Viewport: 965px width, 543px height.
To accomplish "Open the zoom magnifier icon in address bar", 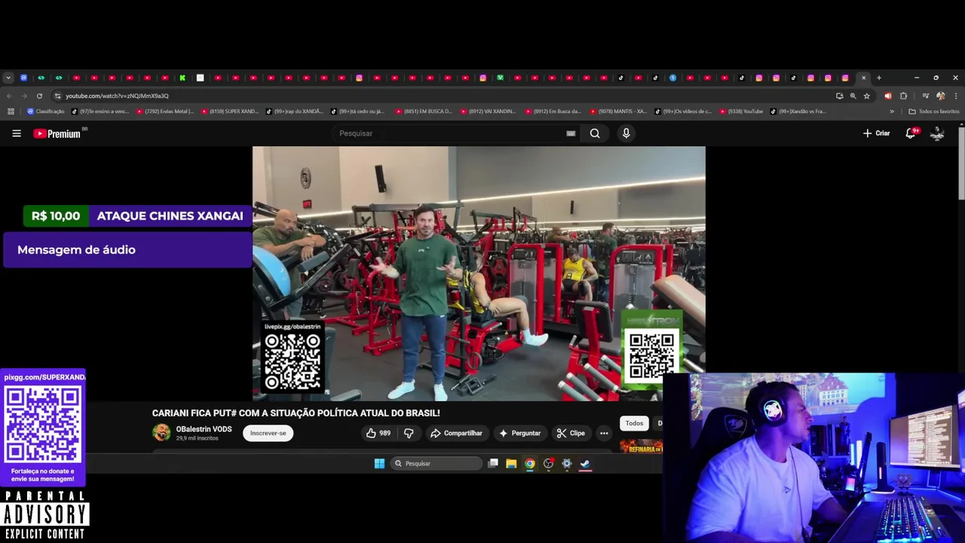I will coord(853,96).
